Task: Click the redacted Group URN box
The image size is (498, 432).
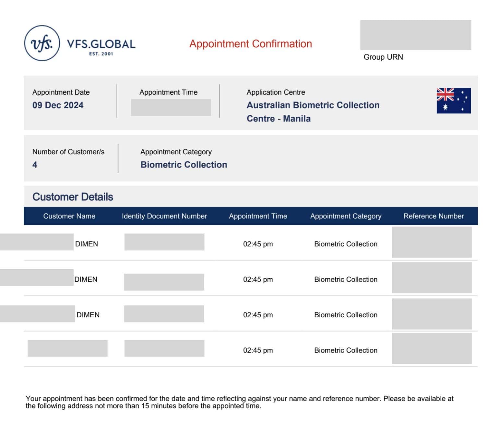Action: [x=415, y=35]
